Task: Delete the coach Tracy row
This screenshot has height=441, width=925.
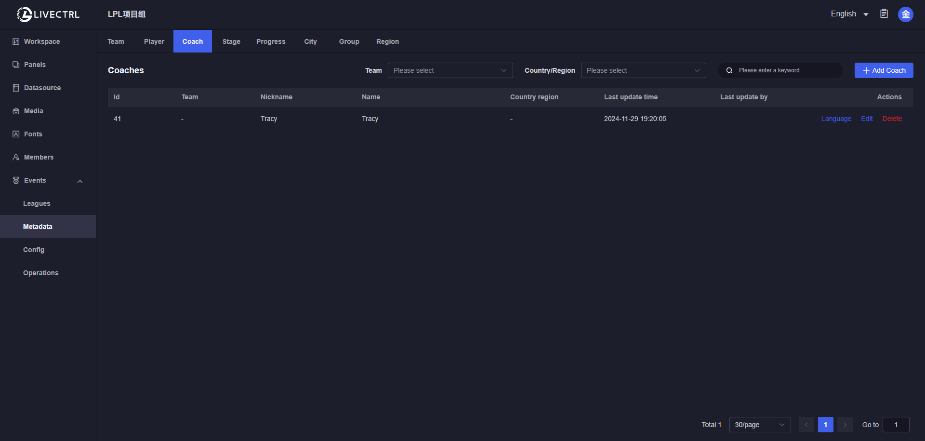Action: [x=892, y=119]
